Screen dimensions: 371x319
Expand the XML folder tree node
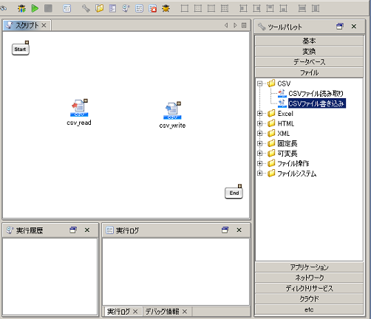click(x=259, y=134)
